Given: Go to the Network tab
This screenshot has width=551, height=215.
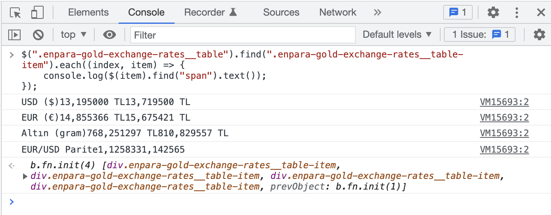Looking at the screenshot, I should (338, 12).
